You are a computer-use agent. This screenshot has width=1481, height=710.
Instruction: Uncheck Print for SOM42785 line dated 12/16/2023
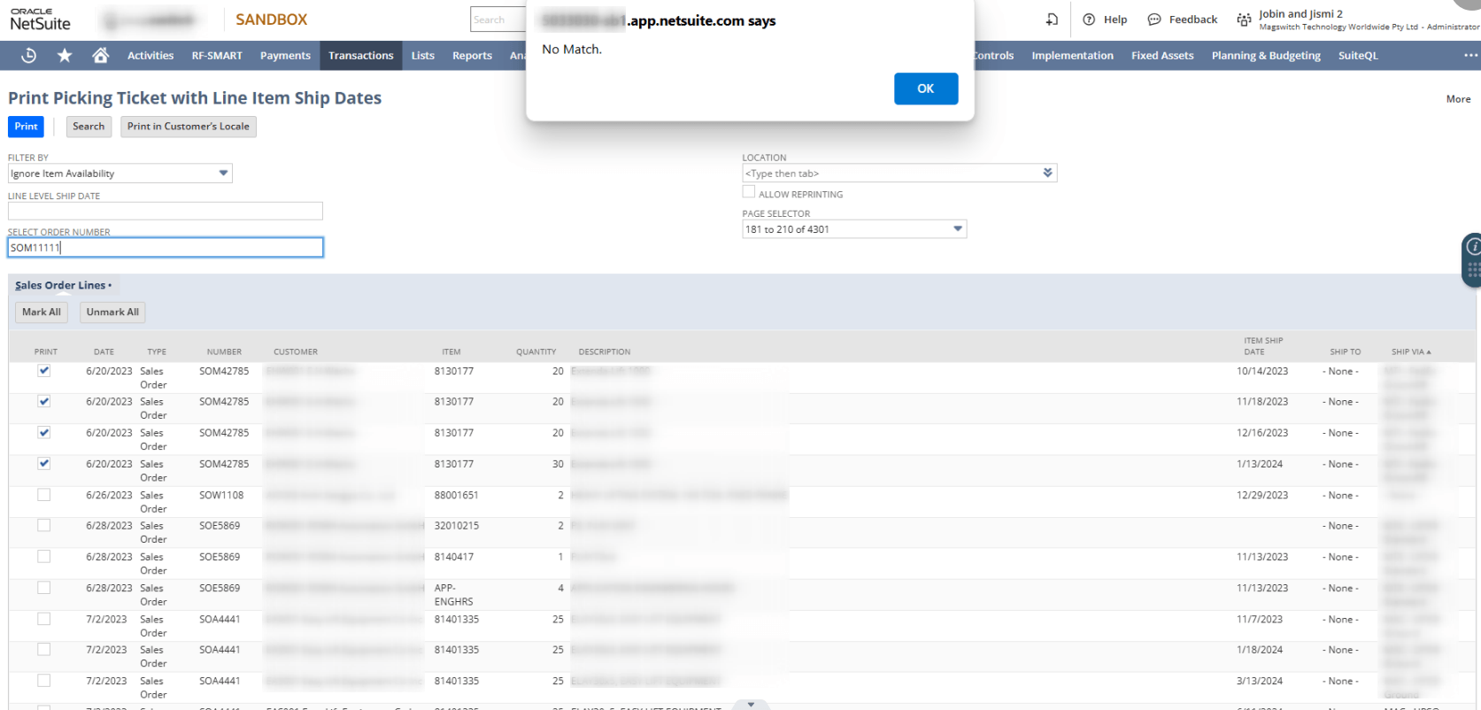tap(44, 433)
